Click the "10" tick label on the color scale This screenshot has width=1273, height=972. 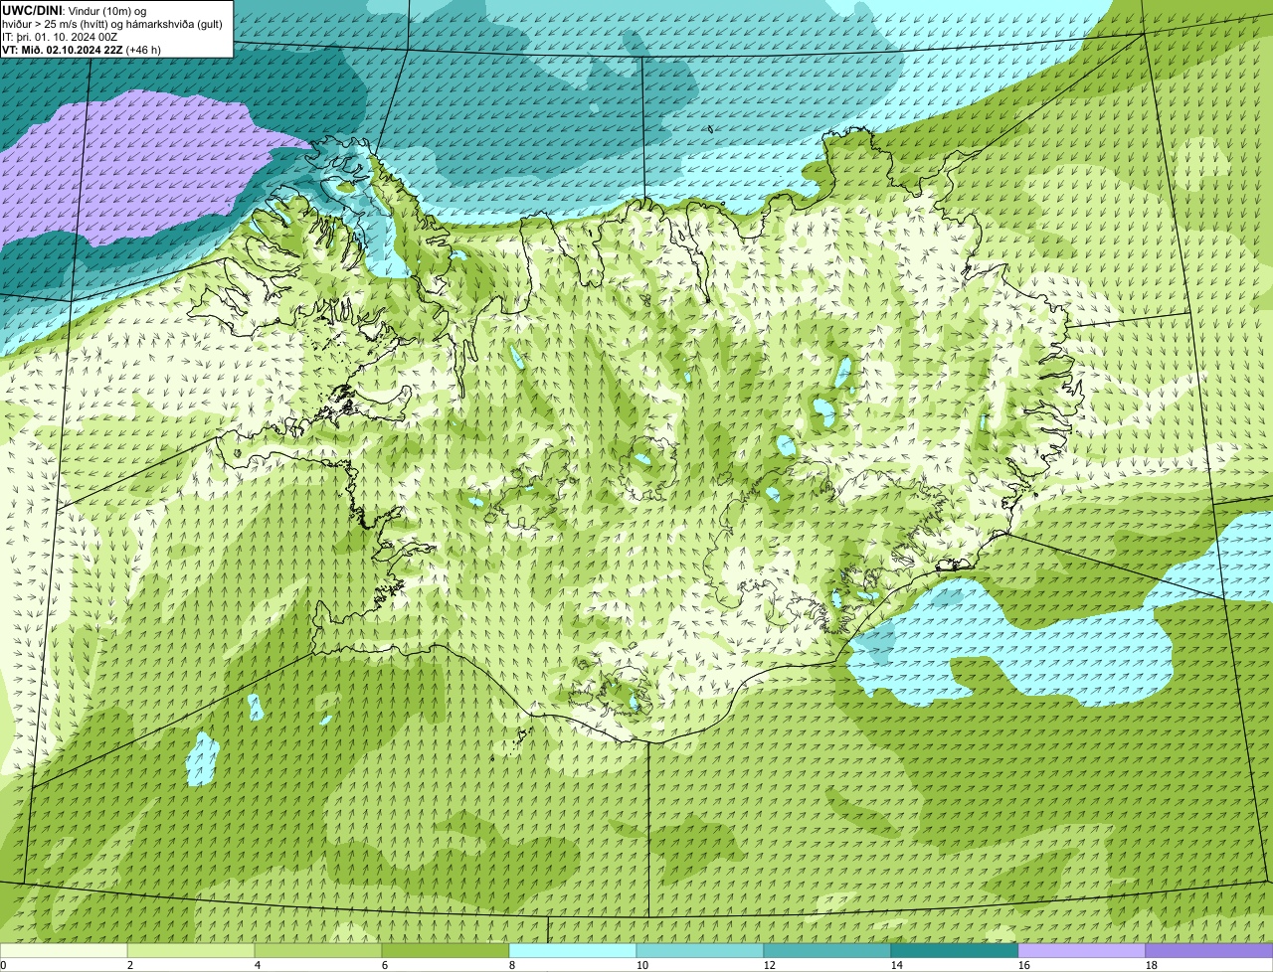pos(642,965)
